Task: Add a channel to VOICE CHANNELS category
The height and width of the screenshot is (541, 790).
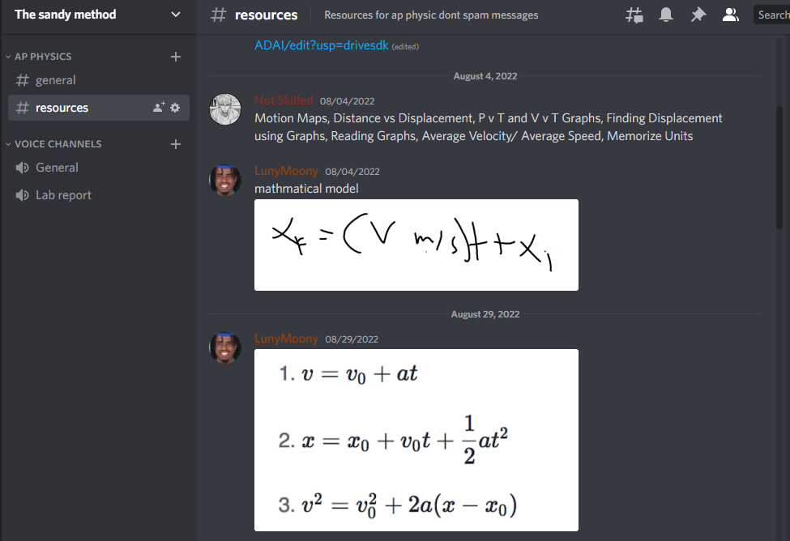Action: (175, 144)
